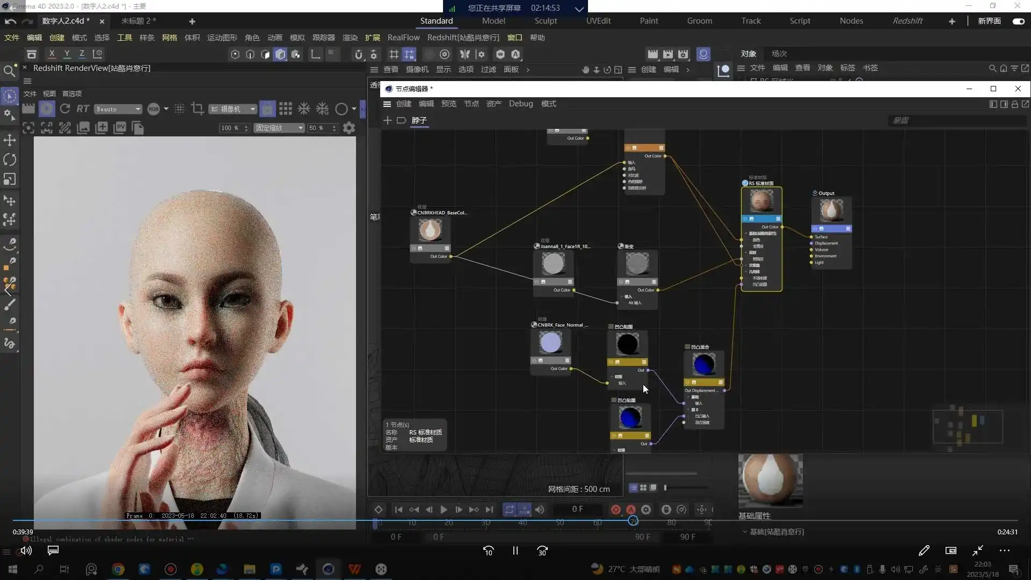Toggle the camera lock button in RenderView

tap(267, 109)
